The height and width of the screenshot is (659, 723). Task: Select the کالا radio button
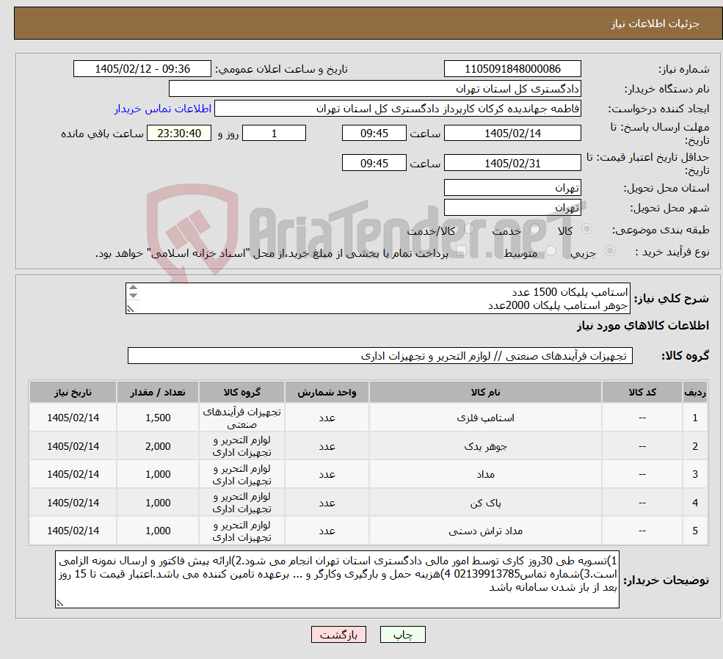(587, 228)
